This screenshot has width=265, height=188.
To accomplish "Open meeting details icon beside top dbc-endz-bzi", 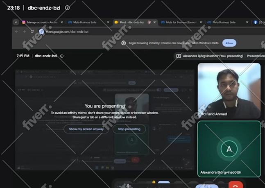I will tap(67, 8).
